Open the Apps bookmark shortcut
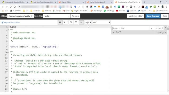This screenshot has height=95, width=169. [5, 11]
